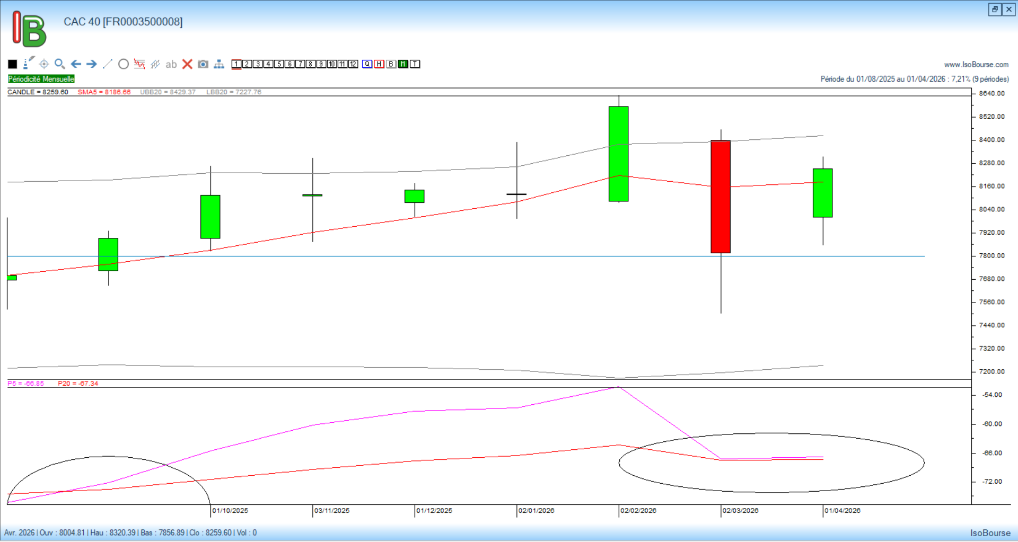
Task: Toggle the Q daily periodicity button
Action: 367,64
